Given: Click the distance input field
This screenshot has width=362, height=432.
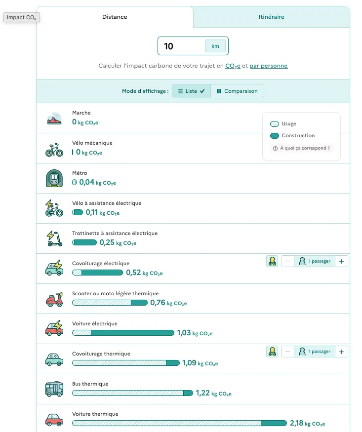Looking at the screenshot, I should pos(181,46).
